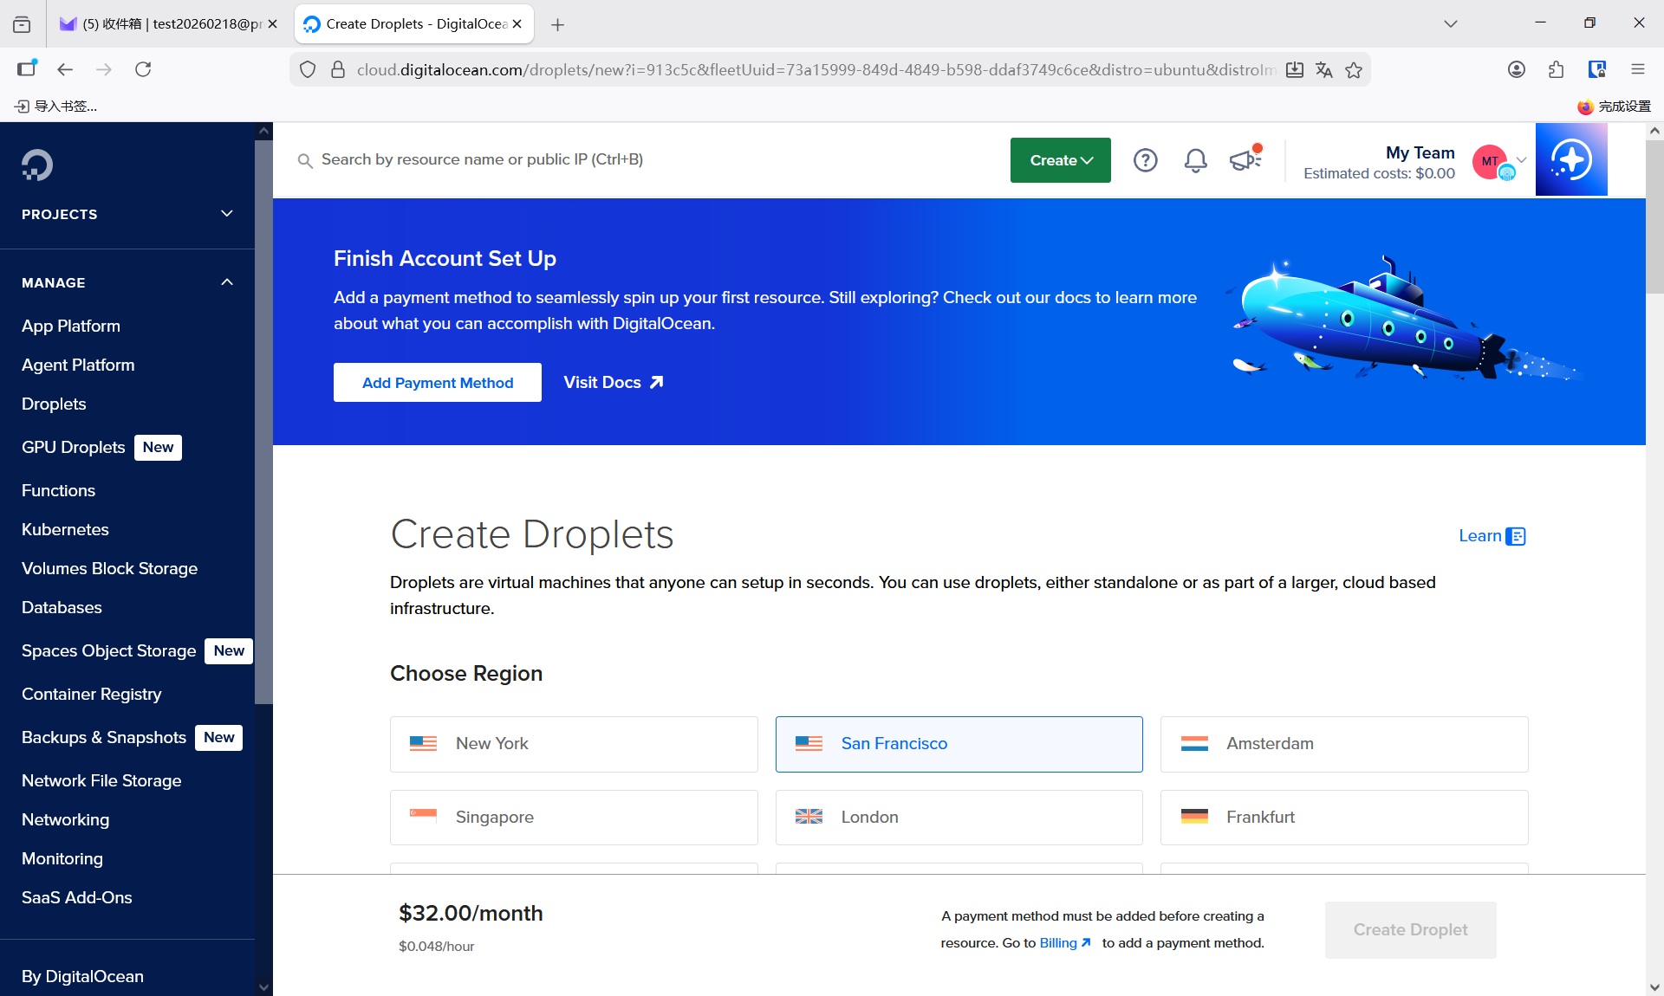Click the install app address bar icon
This screenshot has width=1664, height=996.
point(1294,70)
